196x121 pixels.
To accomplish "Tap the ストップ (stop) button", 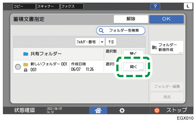I will click(x=171, y=110).
